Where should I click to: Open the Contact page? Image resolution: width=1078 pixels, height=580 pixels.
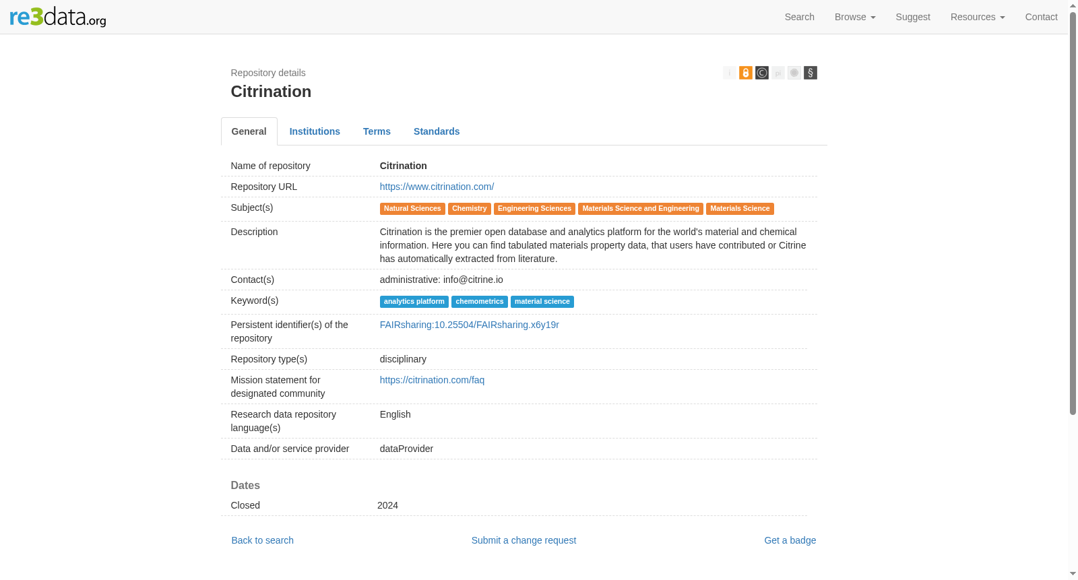(x=1042, y=17)
